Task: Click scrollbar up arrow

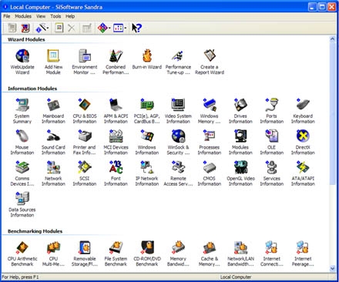Action: pyautogui.click(x=332, y=39)
